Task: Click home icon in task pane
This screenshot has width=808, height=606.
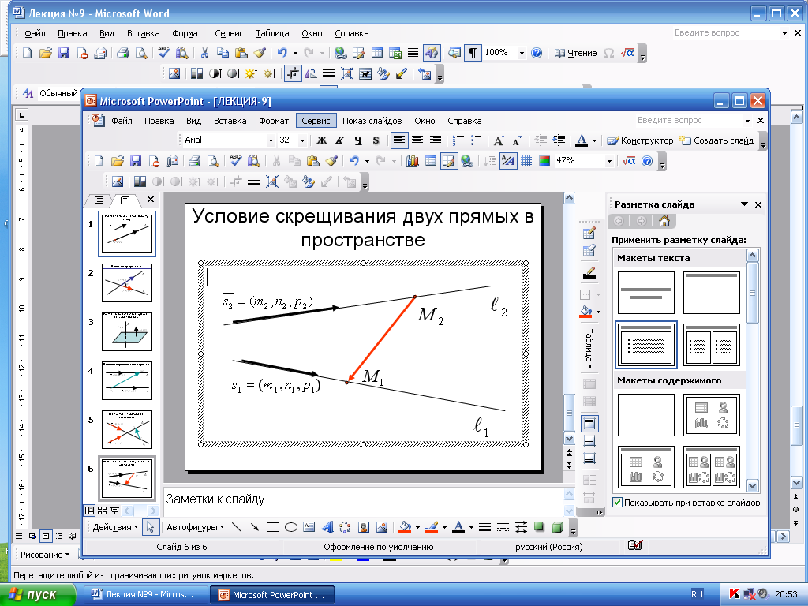Action: 664,221
